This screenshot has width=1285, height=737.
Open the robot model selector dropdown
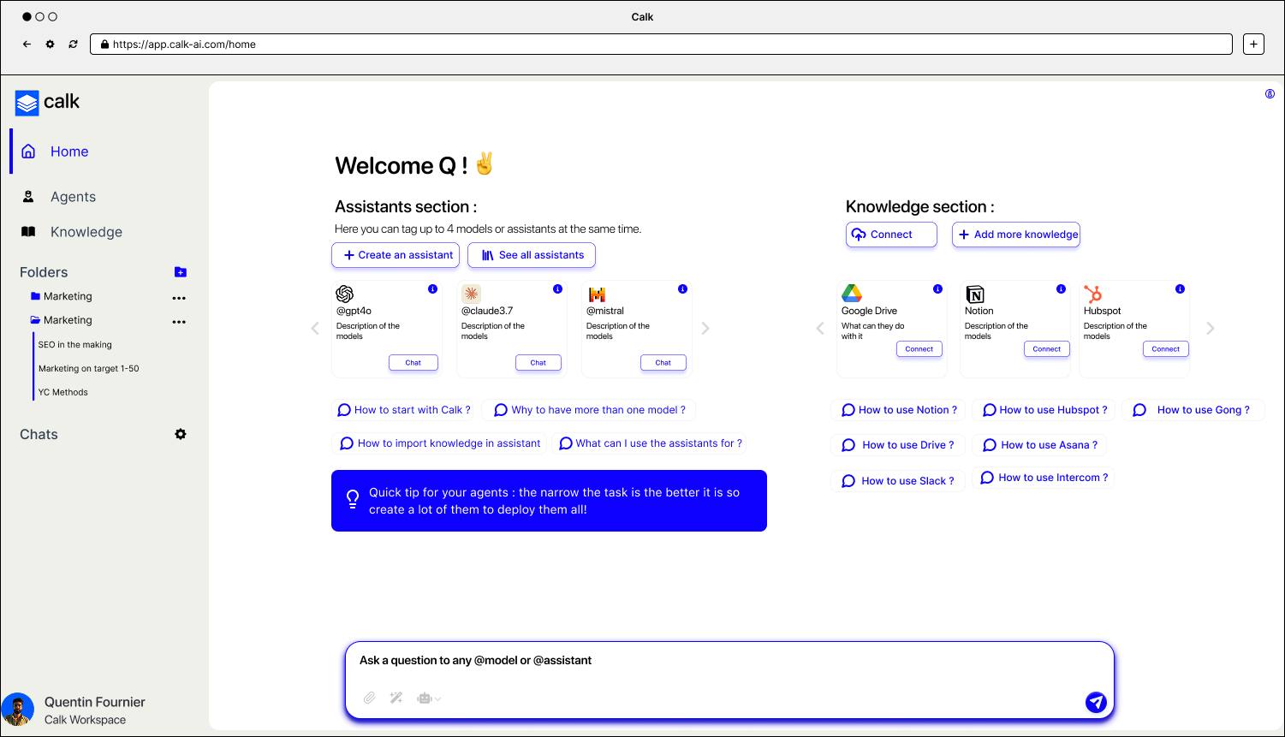tap(429, 698)
